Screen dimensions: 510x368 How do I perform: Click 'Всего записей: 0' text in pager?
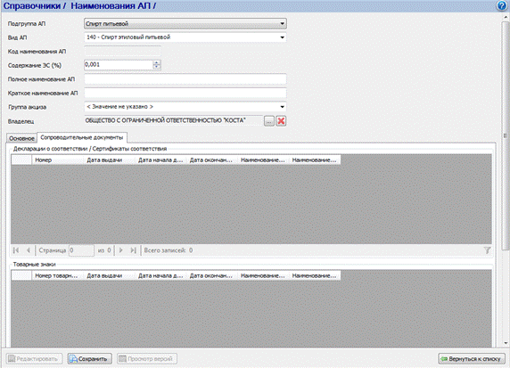pyautogui.click(x=169, y=250)
